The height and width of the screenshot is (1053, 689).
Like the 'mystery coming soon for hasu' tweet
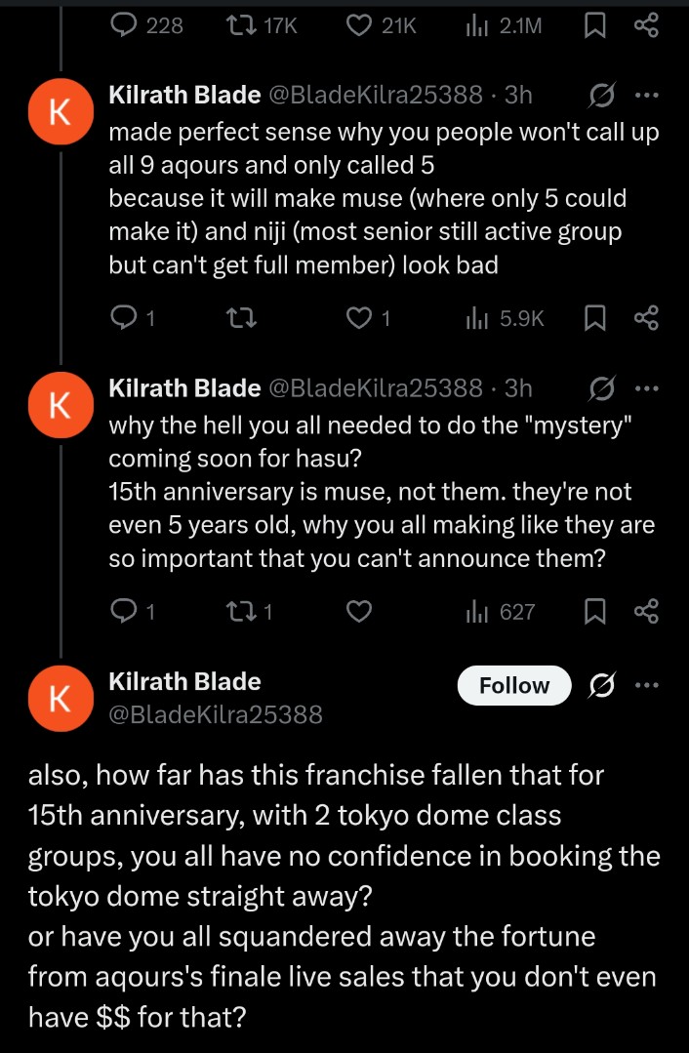[x=361, y=611]
